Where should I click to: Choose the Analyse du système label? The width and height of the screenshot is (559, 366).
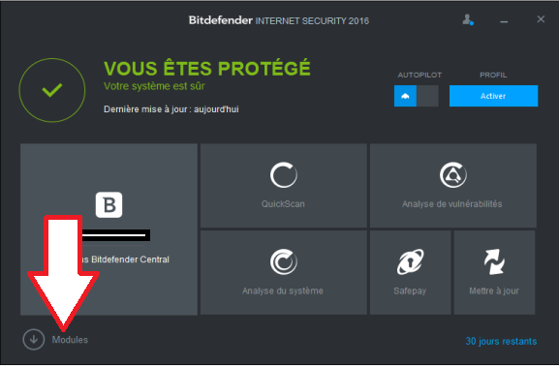[x=283, y=290]
